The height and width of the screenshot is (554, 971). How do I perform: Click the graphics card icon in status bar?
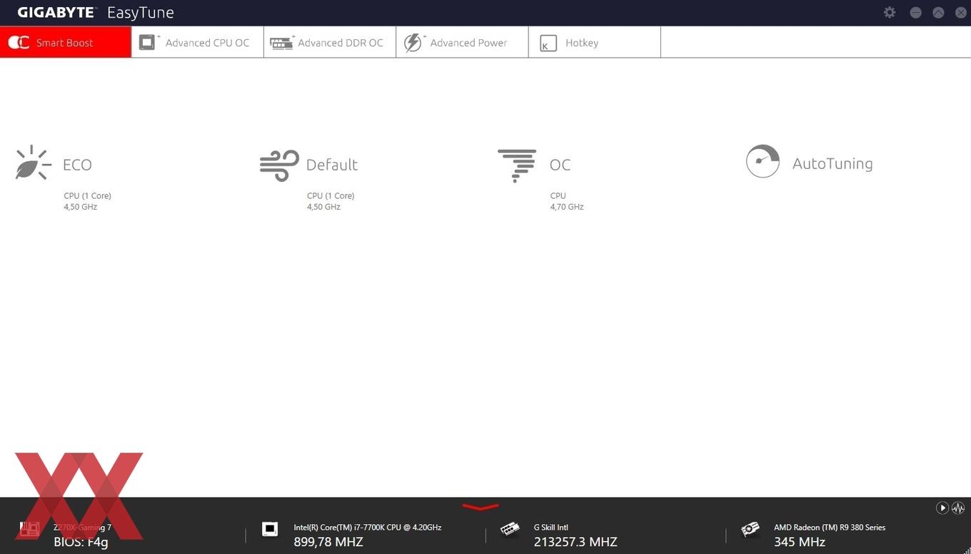click(x=750, y=529)
